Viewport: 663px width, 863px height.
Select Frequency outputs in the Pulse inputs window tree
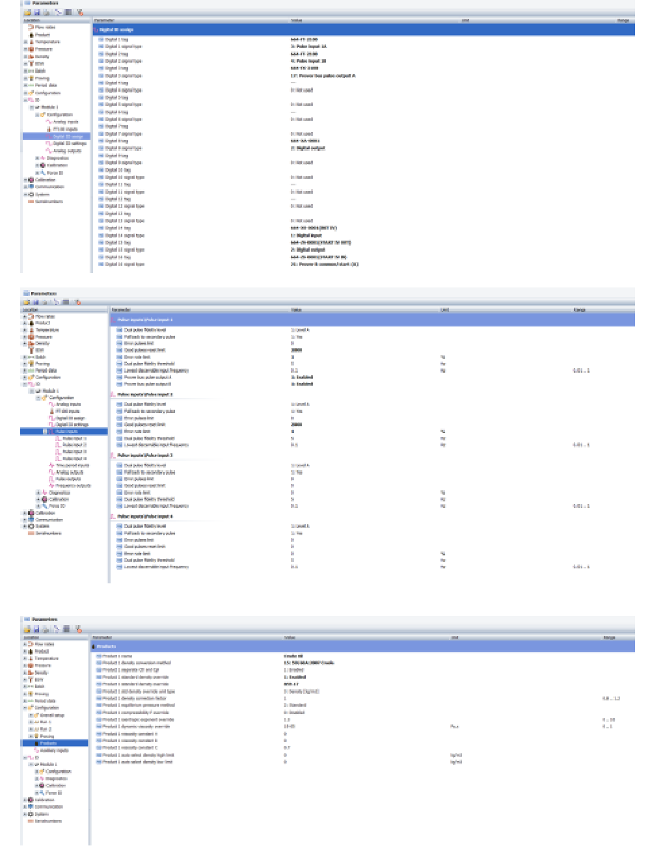tap(74, 486)
